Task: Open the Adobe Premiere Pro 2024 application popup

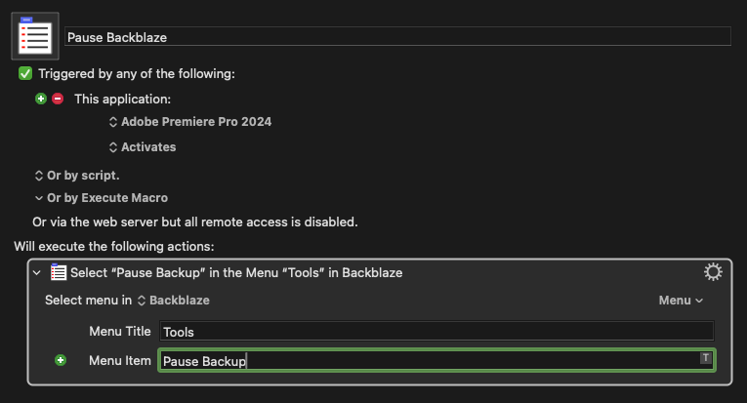Action: [189, 122]
